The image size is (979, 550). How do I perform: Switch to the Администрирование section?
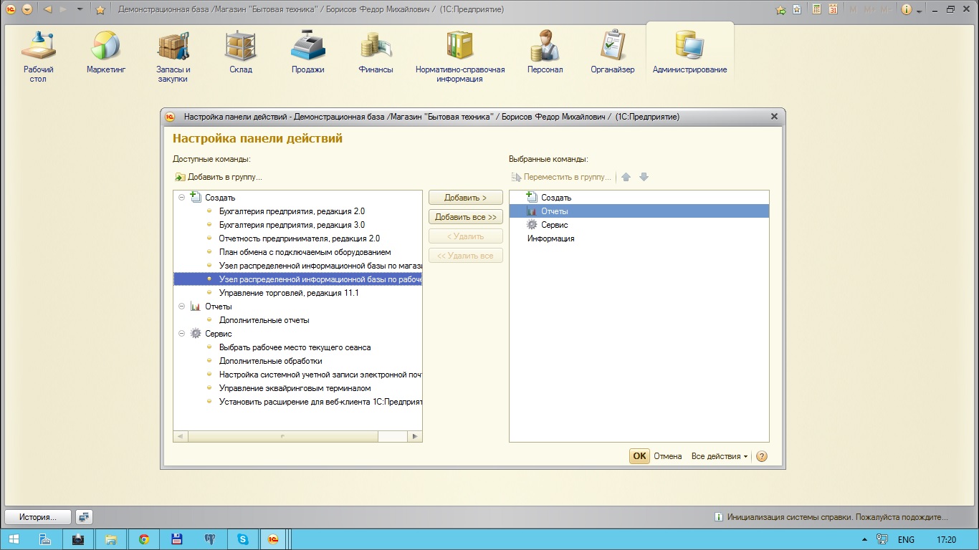point(689,53)
